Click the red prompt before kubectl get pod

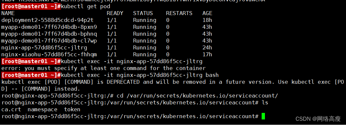pos(31,6)
